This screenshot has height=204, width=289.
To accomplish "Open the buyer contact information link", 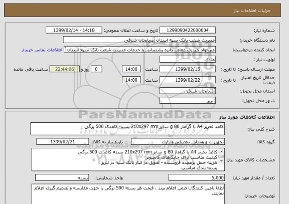I will click(x=42, y=50).
